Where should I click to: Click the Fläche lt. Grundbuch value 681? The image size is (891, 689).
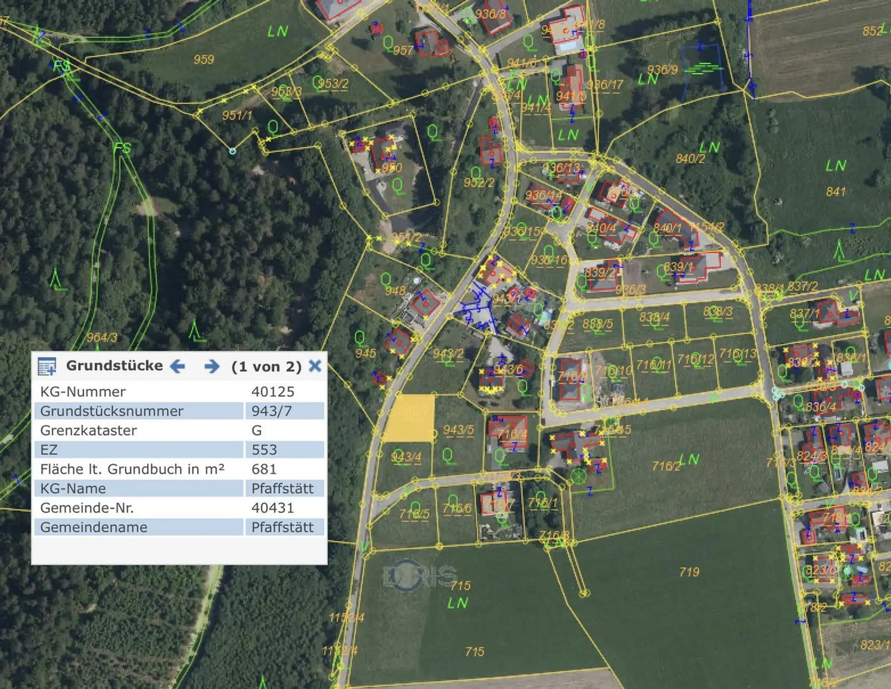click(x=264, y=469)
